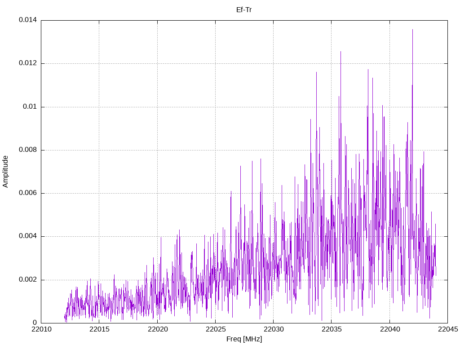Click the 0.008 y-axis tick label
This screenshot has height=345, width=460.
28,150
